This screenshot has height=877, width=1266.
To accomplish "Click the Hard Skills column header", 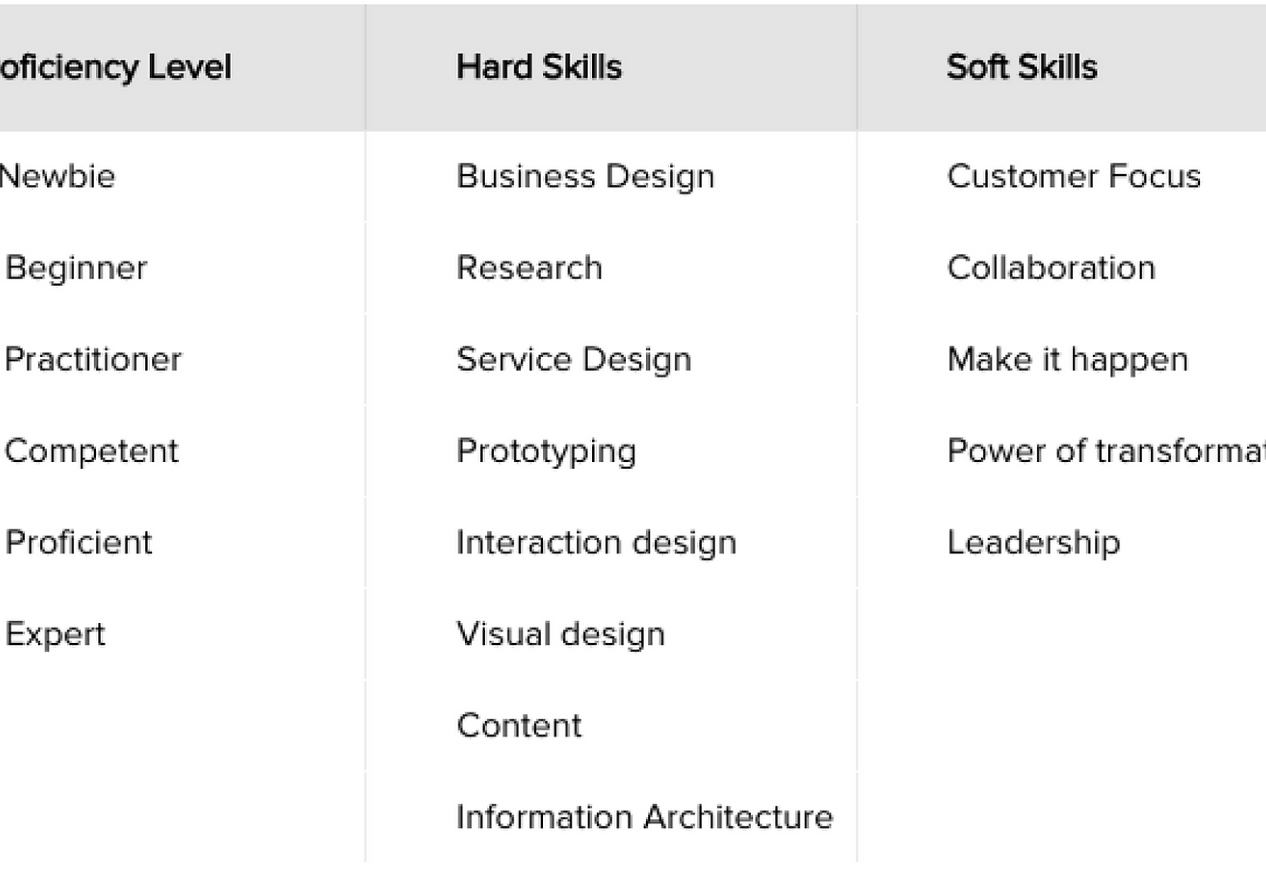I will (539, 67).
